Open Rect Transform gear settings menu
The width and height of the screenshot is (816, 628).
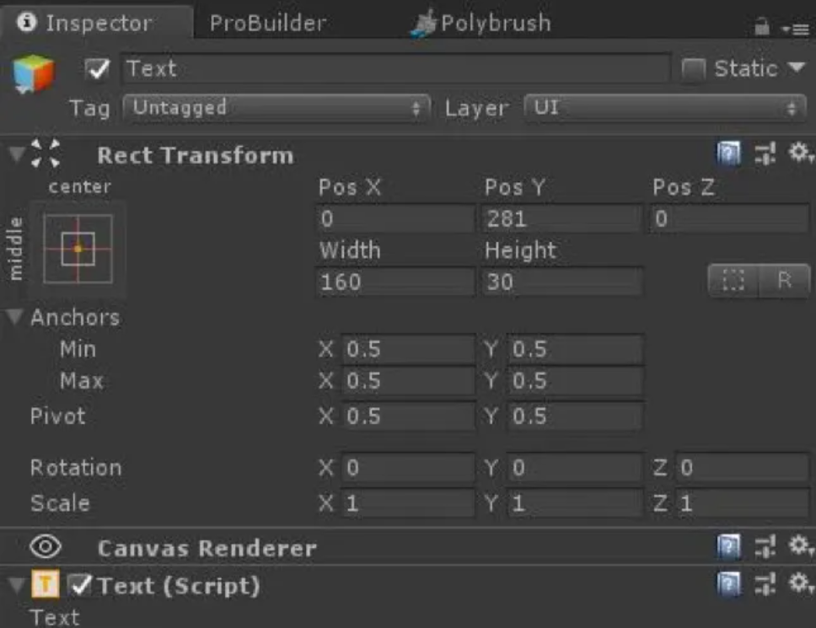pyautogui.click(x=800, y=155)
